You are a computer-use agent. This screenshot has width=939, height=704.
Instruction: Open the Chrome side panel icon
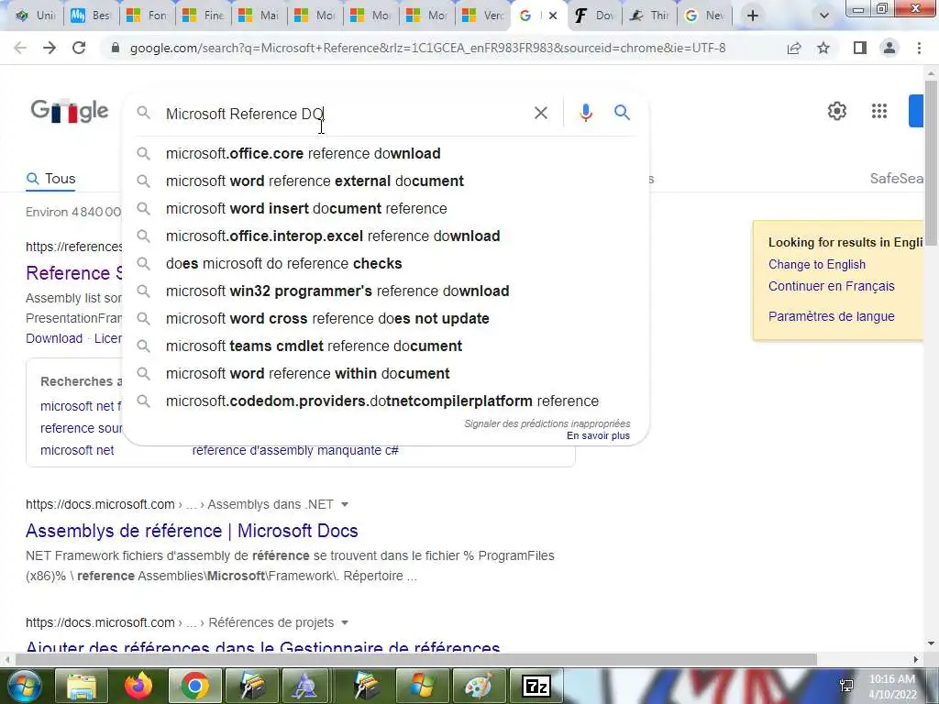tap(860, 48)
